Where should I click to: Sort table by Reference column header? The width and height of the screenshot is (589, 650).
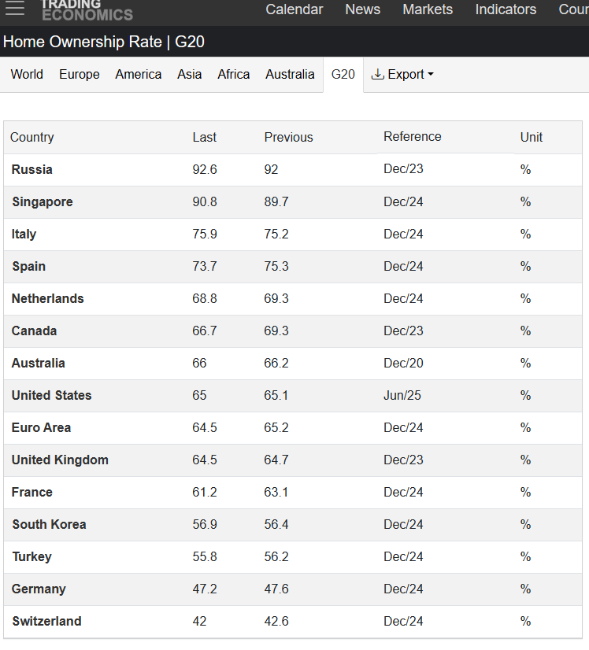pyautogui.click(x=413, y=136)
